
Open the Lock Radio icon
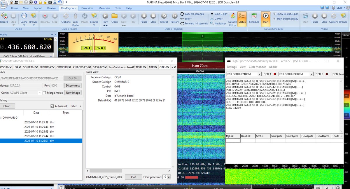(76, 16)
